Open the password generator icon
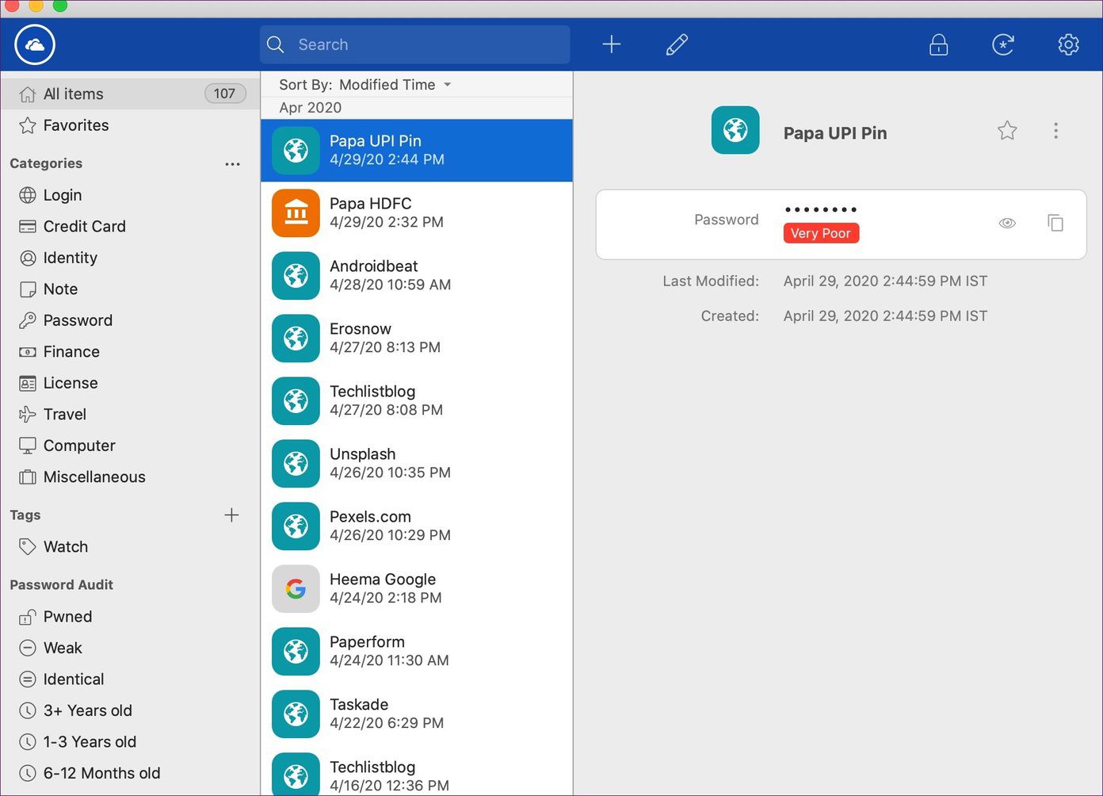This screenshot has height=796, width=1103. pos(1003,44)
